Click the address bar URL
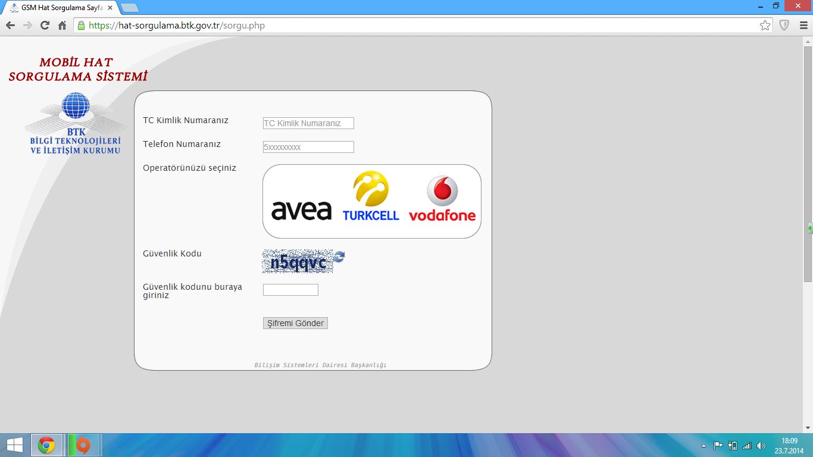The width and height of the screenshot is (813, 457). (x=177, y=26)
